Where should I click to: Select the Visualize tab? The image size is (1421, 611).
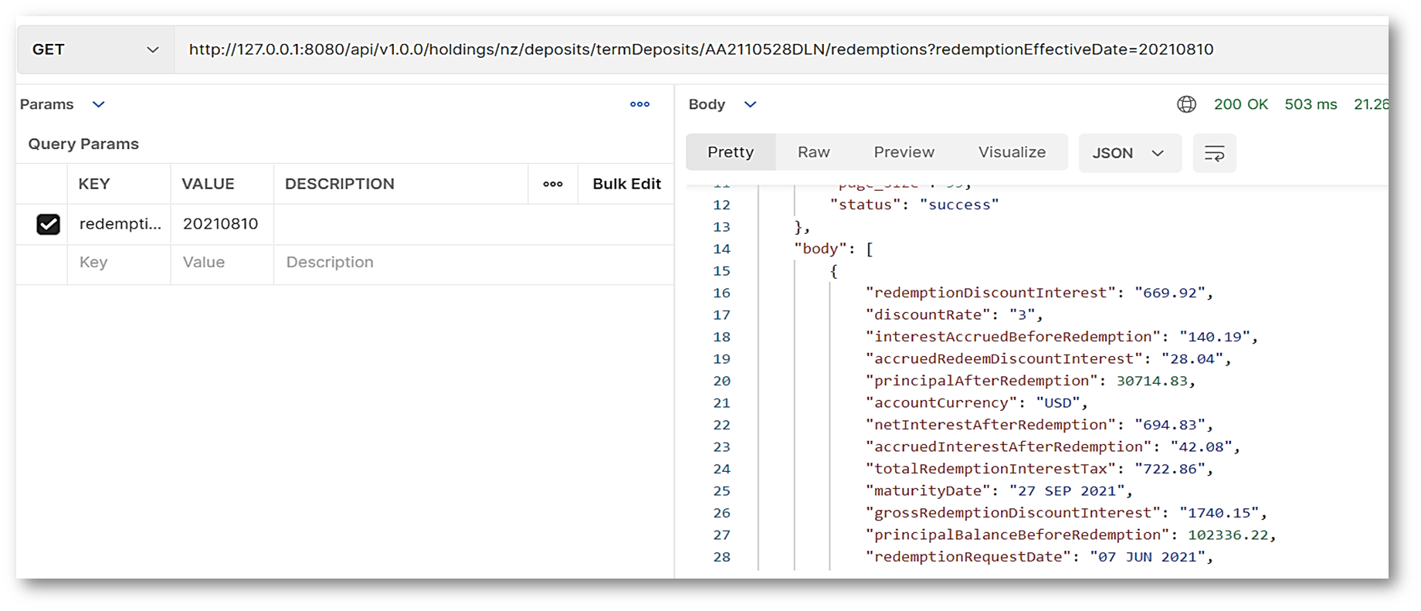coord(1012,152)
